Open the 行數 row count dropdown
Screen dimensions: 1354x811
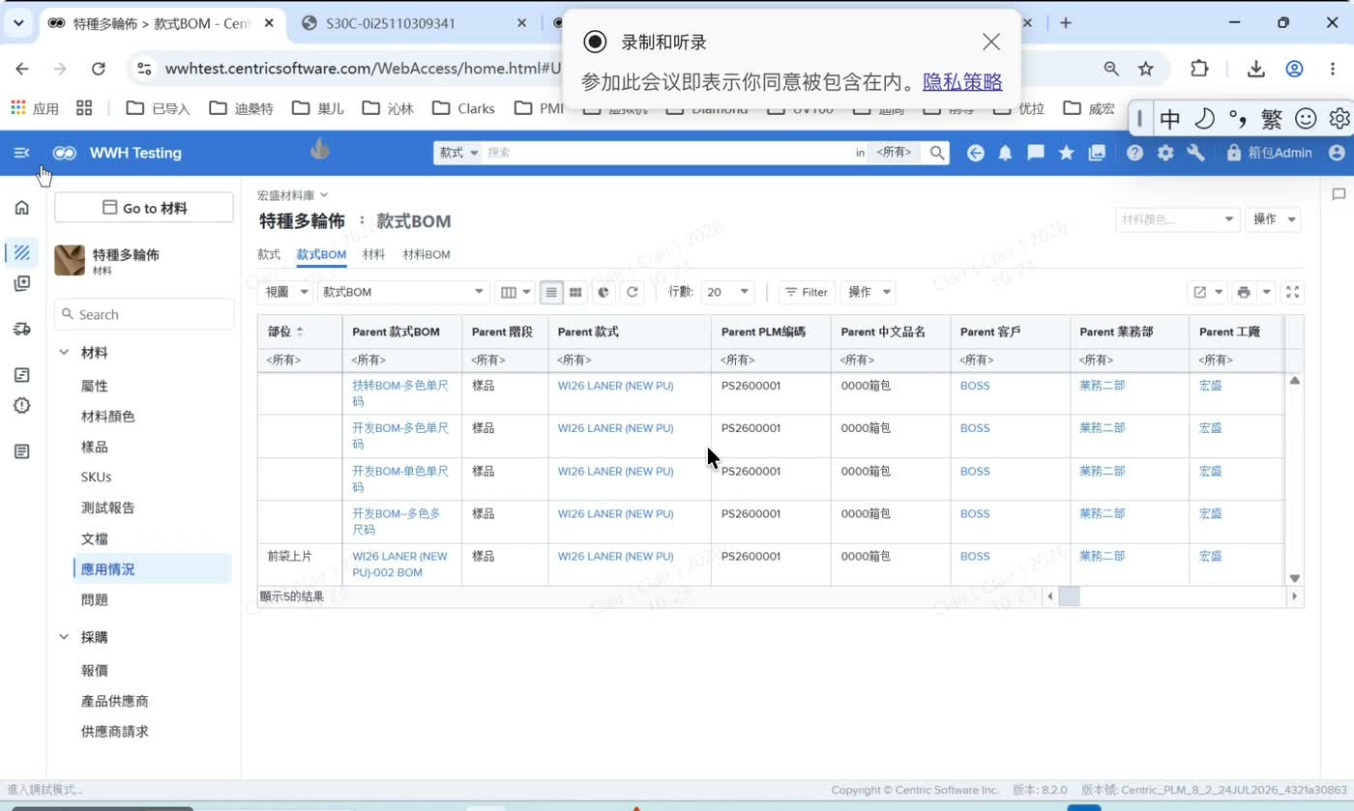(728, 292)
